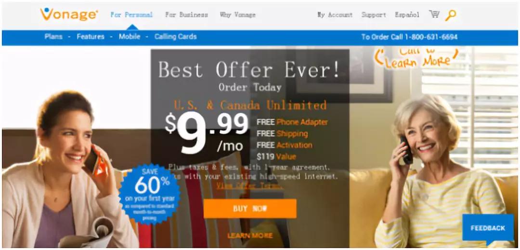Screen dimensions: 520x250
Task: Open the Support page
Action: tap(374, 14)
